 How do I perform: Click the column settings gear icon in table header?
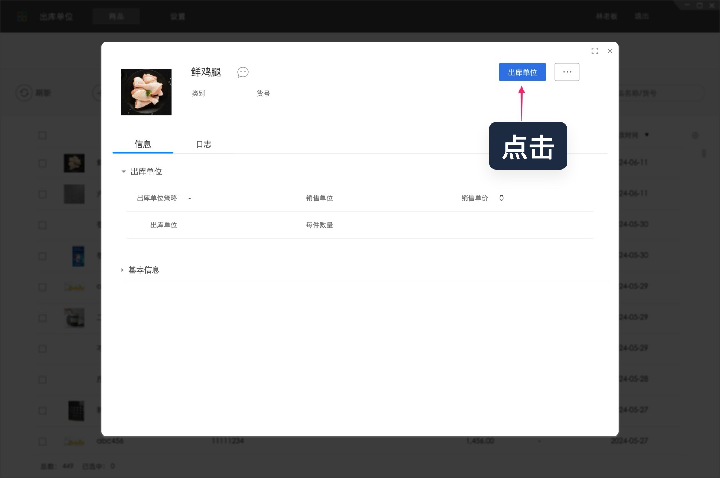coord(696,135)
